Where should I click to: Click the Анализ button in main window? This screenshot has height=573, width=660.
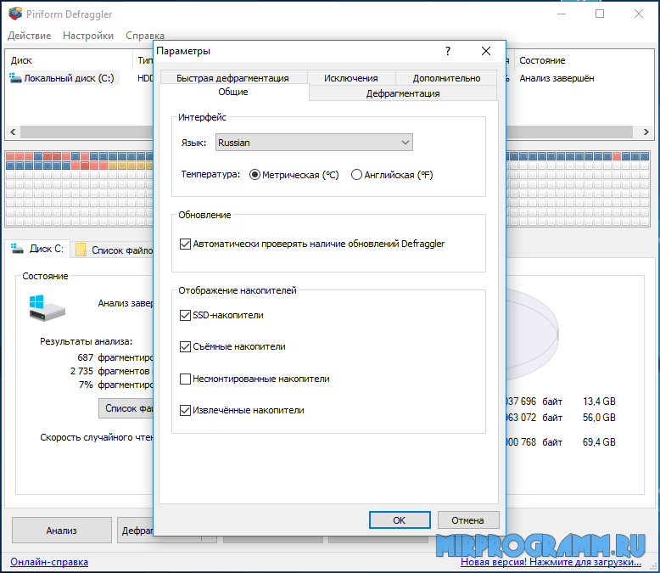pyautogui.click(x=61, y=531)
